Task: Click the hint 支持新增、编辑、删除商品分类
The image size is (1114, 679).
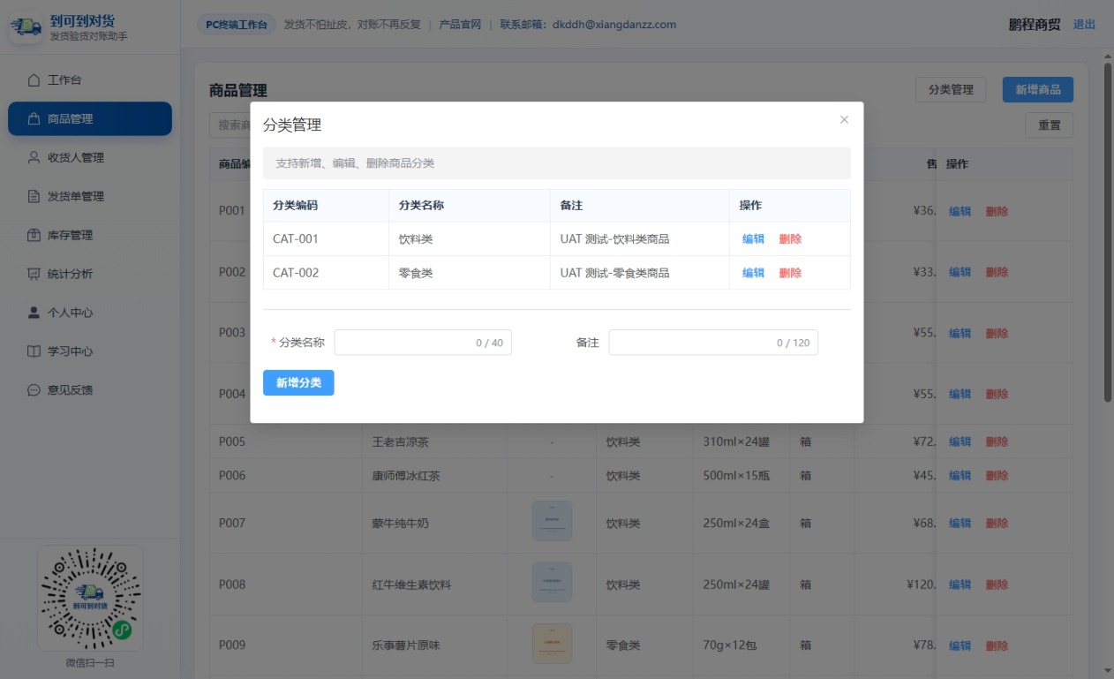Action: (355, 163)
